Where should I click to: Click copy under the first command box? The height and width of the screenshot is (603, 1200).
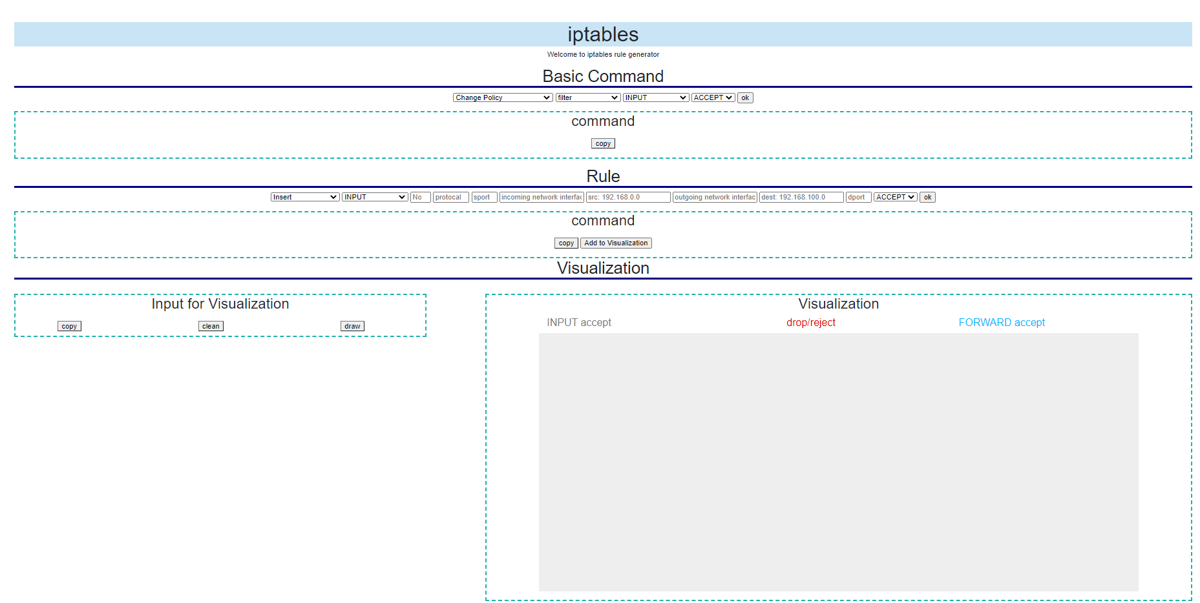602,143
